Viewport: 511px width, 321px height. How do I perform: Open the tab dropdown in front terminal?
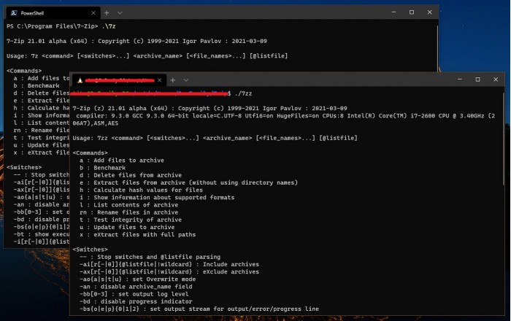coord(185,80)
